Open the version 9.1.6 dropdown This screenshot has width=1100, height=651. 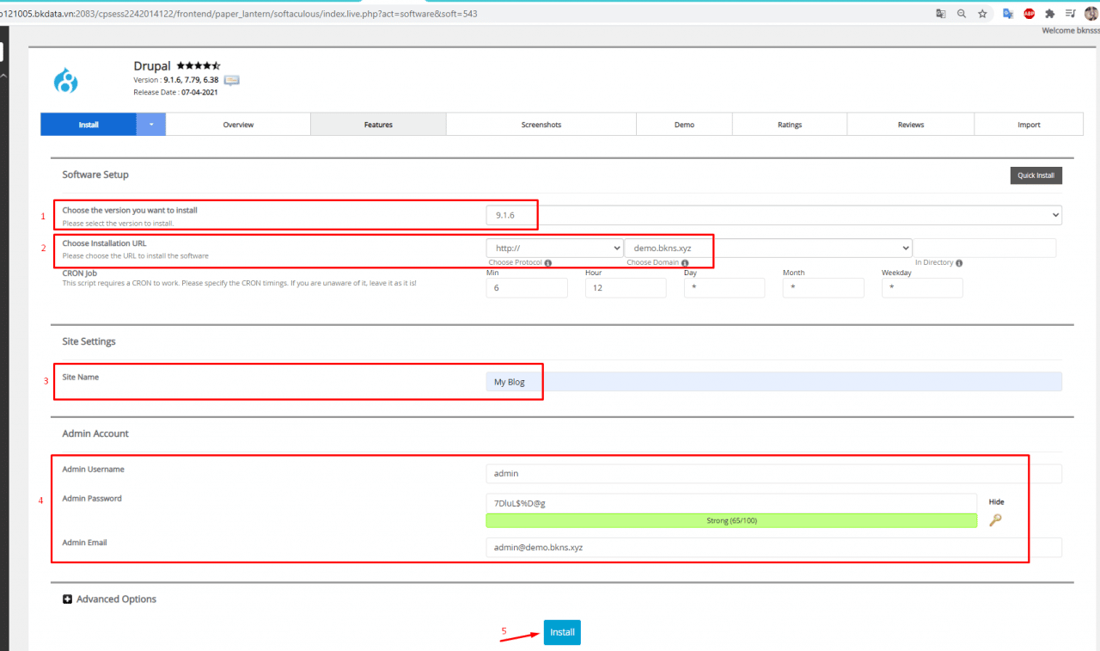coord(773,215)
